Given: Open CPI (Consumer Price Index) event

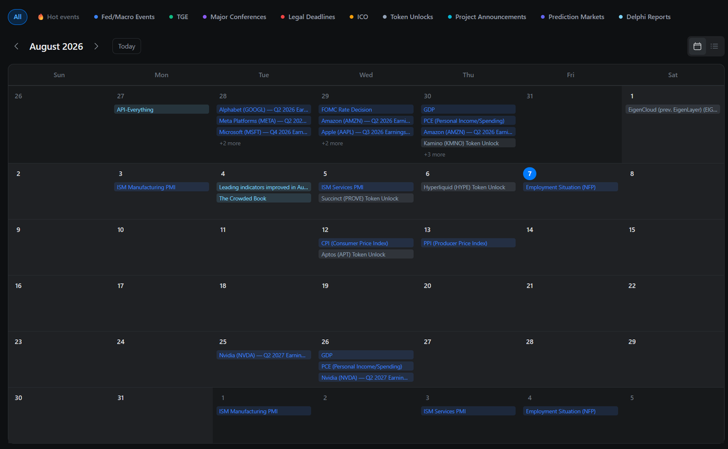Looking at the screenshot, I should click(x=366, y=243).
